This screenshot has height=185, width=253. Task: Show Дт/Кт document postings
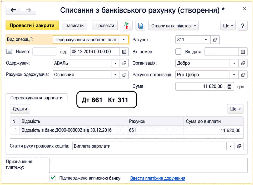pos(127,26)
